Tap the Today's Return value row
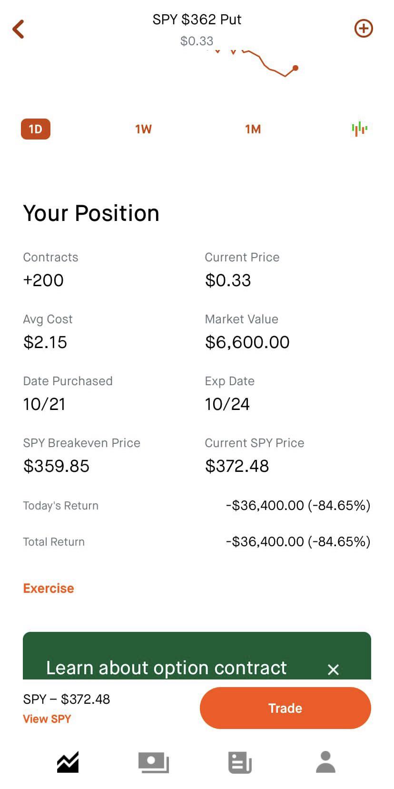The image size is (394, 789). coord(298,505)
